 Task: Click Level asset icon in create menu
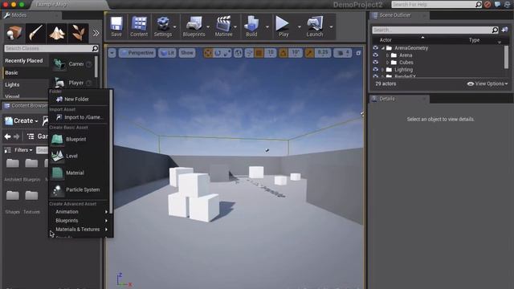[x=57, y=156]
